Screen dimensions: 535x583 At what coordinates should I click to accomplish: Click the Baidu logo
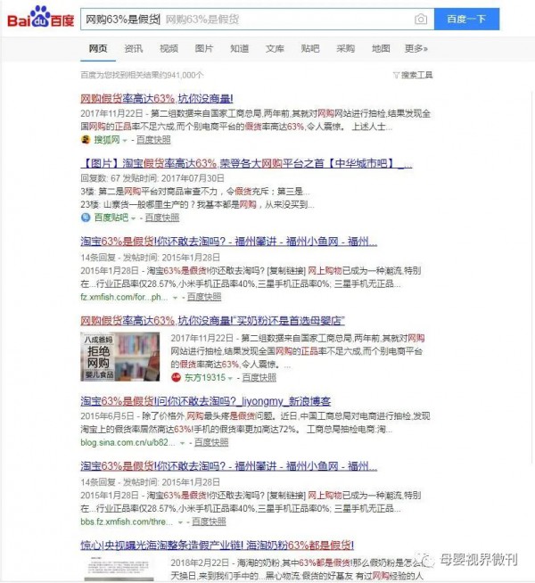(x=40, y=18)
